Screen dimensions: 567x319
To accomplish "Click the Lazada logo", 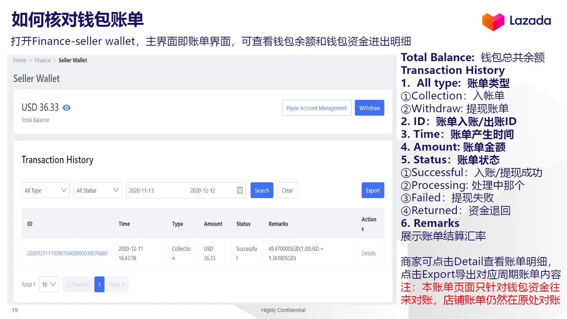I will (x=517, y=21).
